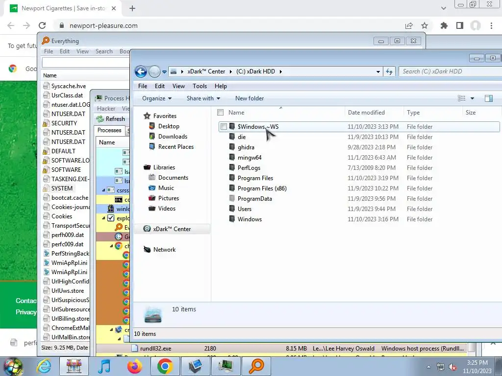Check the $Windows.~WS folder checkbox

[x=224, y=127]
